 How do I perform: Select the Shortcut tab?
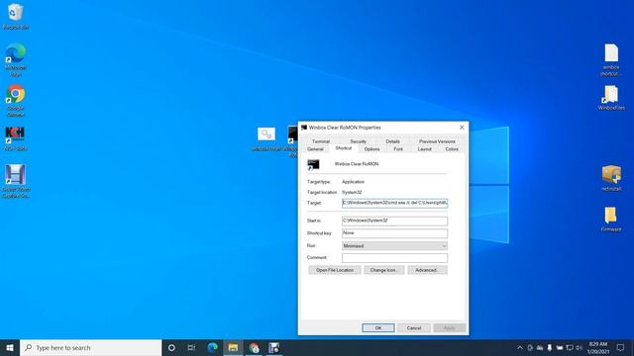tap(344, 148)
